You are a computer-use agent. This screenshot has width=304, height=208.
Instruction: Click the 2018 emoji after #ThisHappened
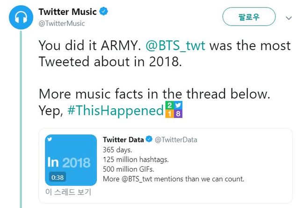[x=174, y=111]
